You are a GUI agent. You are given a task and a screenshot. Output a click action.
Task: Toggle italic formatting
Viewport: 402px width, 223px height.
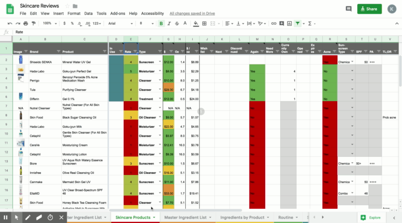(169, 24)
